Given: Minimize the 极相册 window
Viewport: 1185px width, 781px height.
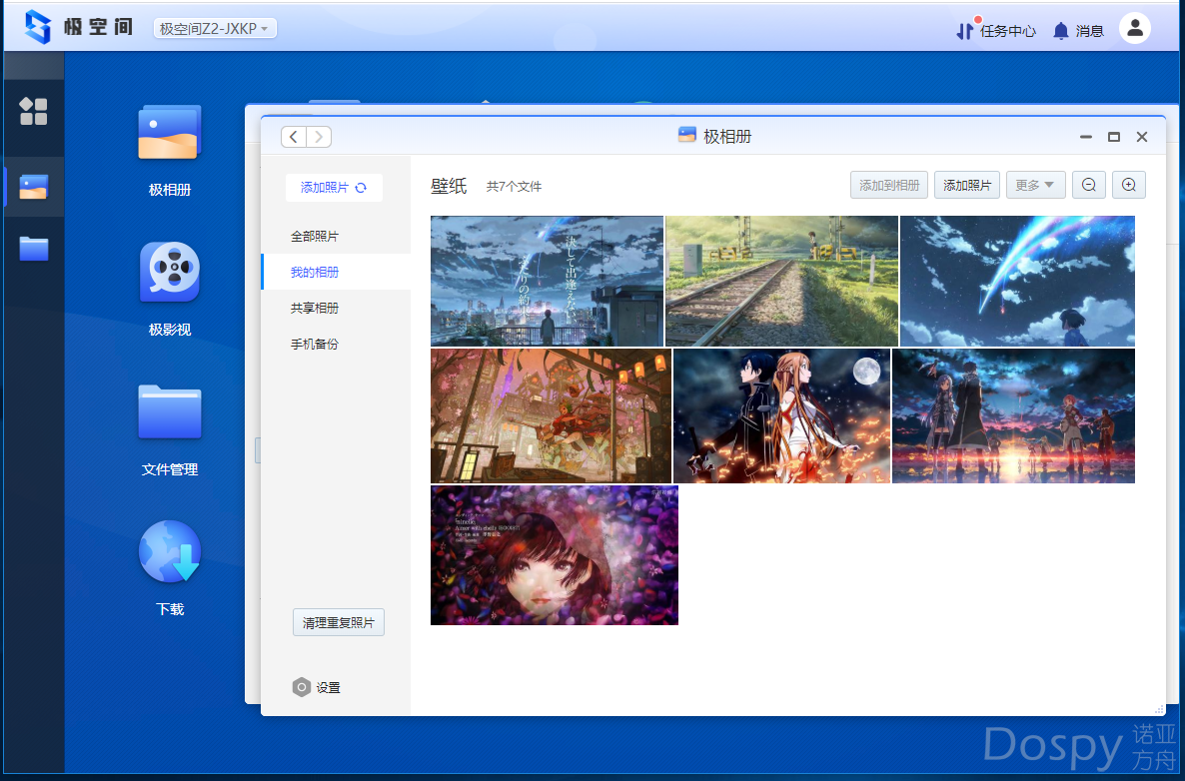Looking at the screenshot, I should click(1086, 137).
